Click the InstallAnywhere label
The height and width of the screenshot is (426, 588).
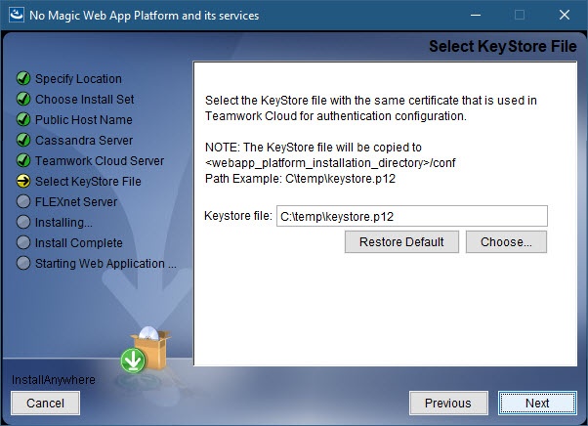click(54, 379)
